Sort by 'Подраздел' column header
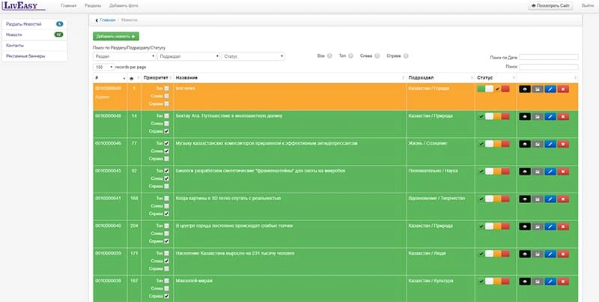Screen dimensions: 599x302 click(440, 78)
